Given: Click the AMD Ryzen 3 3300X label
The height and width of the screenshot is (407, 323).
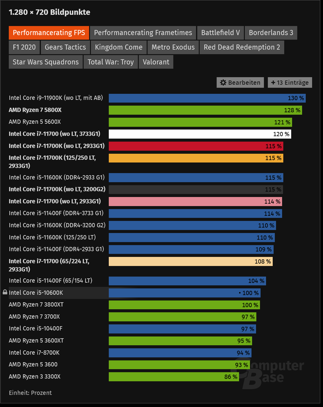Looking at the screenshot, I should [35, 376].
